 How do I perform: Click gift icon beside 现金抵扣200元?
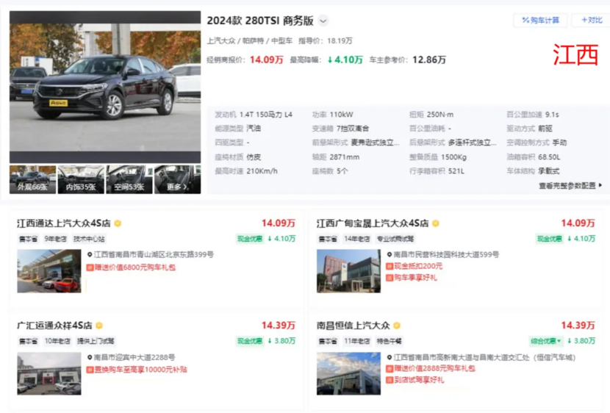click(390, 266)
